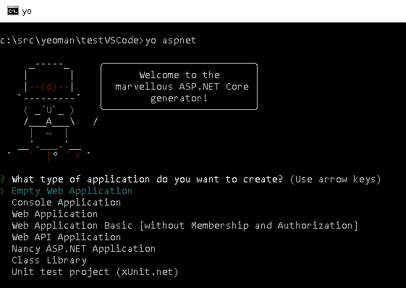The height and width of the screenshot is (288, 406).
Task: Click the cyan selection arrow pointer
Action: click(x=2, y=191)
